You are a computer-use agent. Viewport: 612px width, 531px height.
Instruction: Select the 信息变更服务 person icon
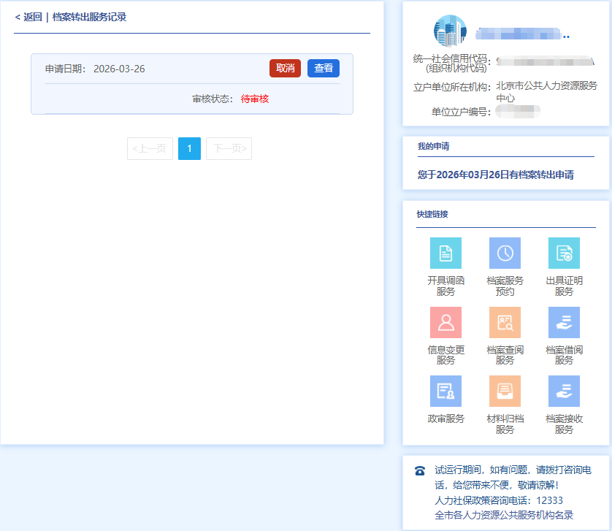445,322
